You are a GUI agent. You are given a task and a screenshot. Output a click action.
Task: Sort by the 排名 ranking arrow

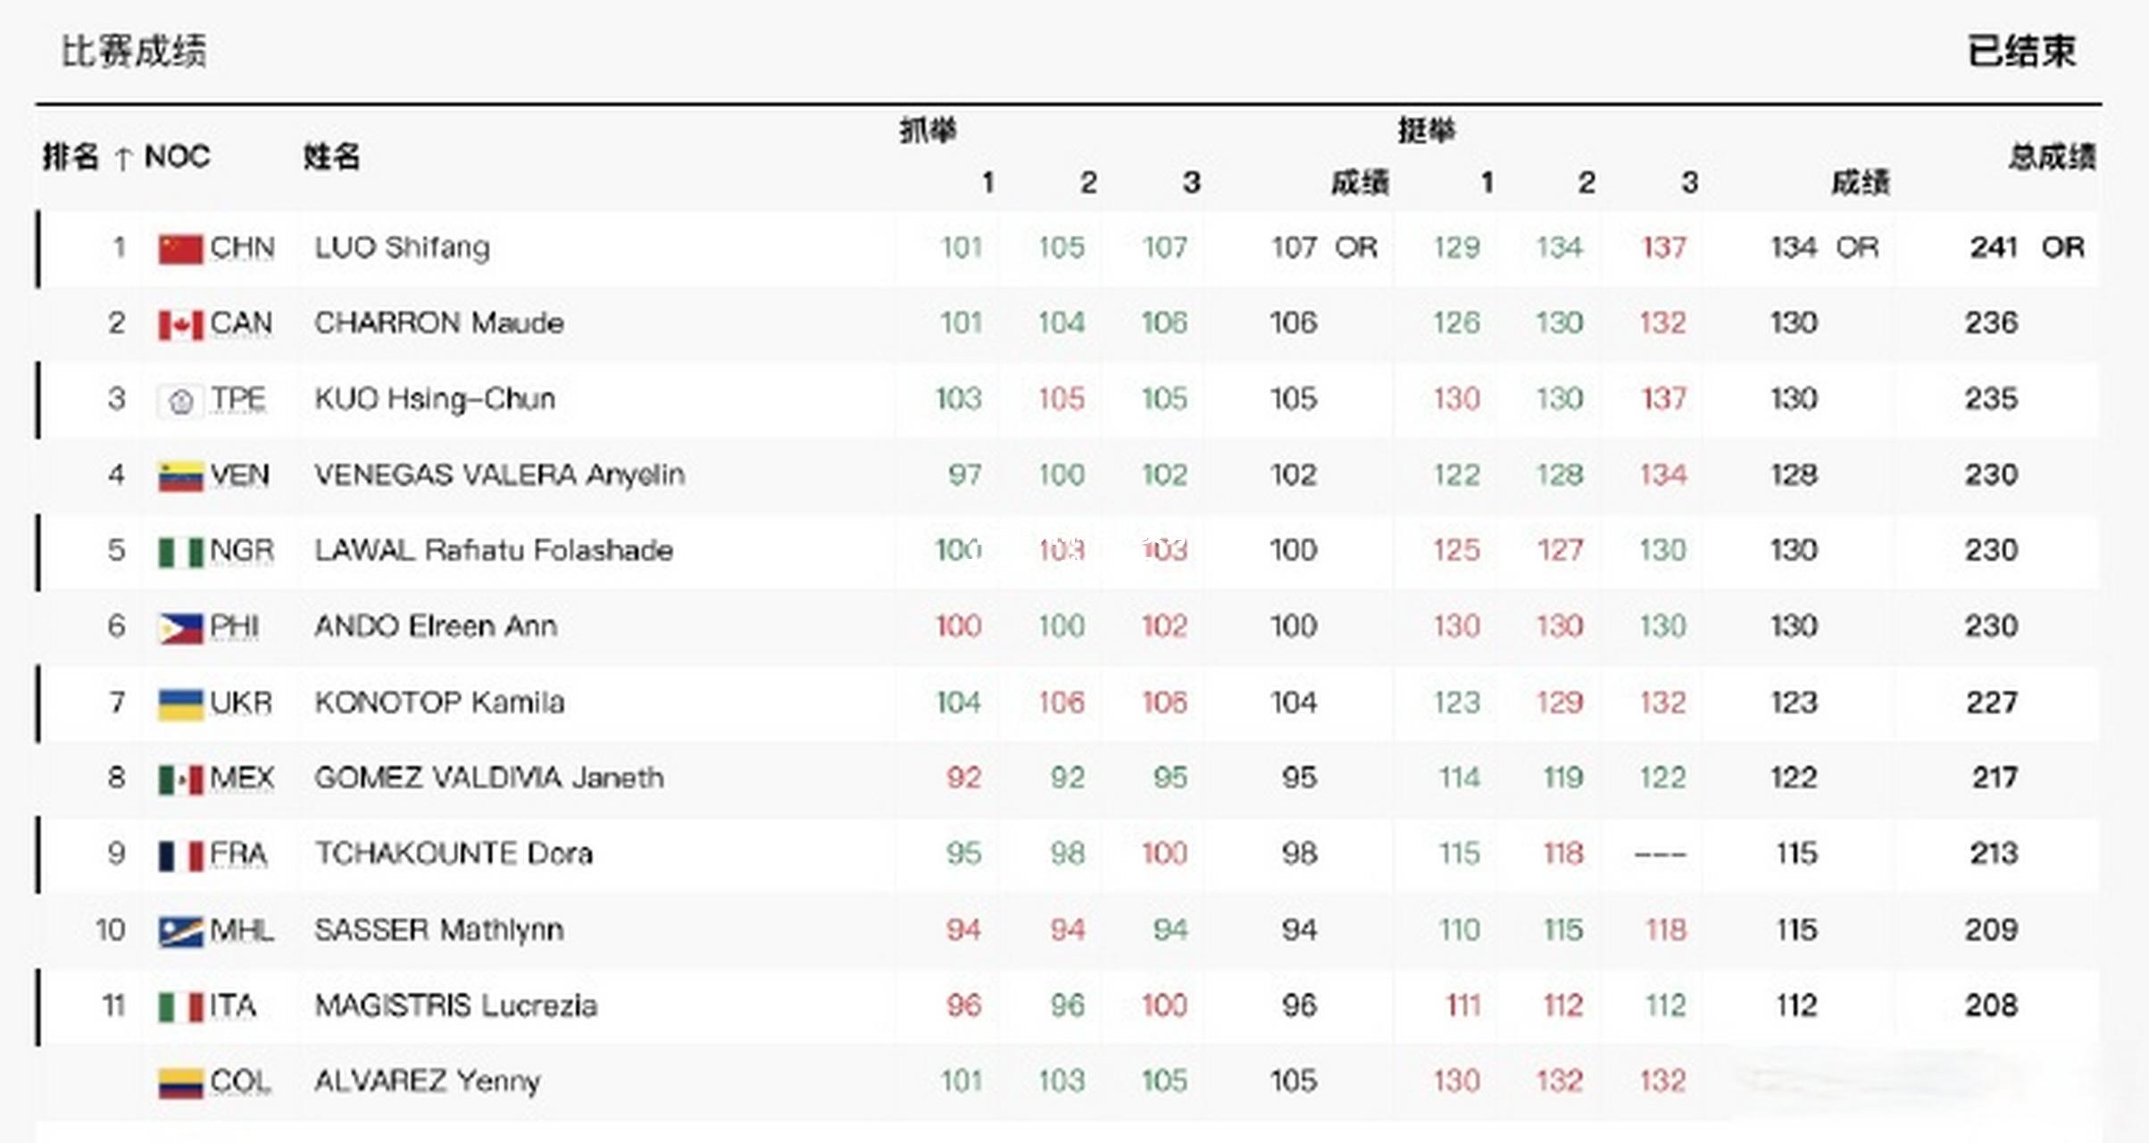click(x=122, y=159)
